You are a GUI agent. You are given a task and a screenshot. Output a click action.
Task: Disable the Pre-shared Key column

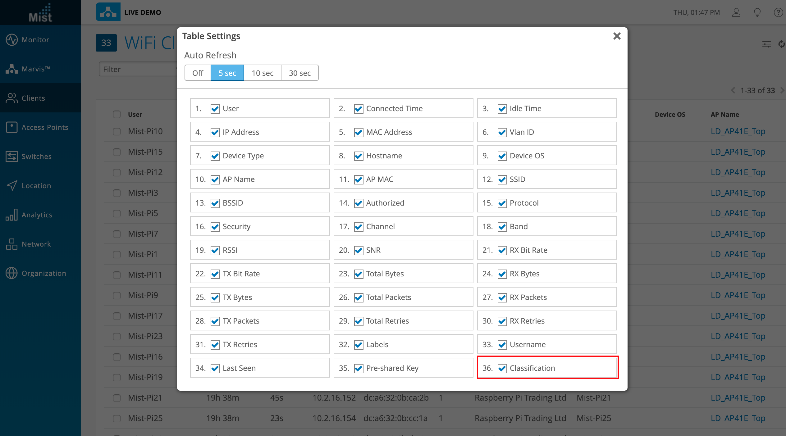(x=359, y=368)
